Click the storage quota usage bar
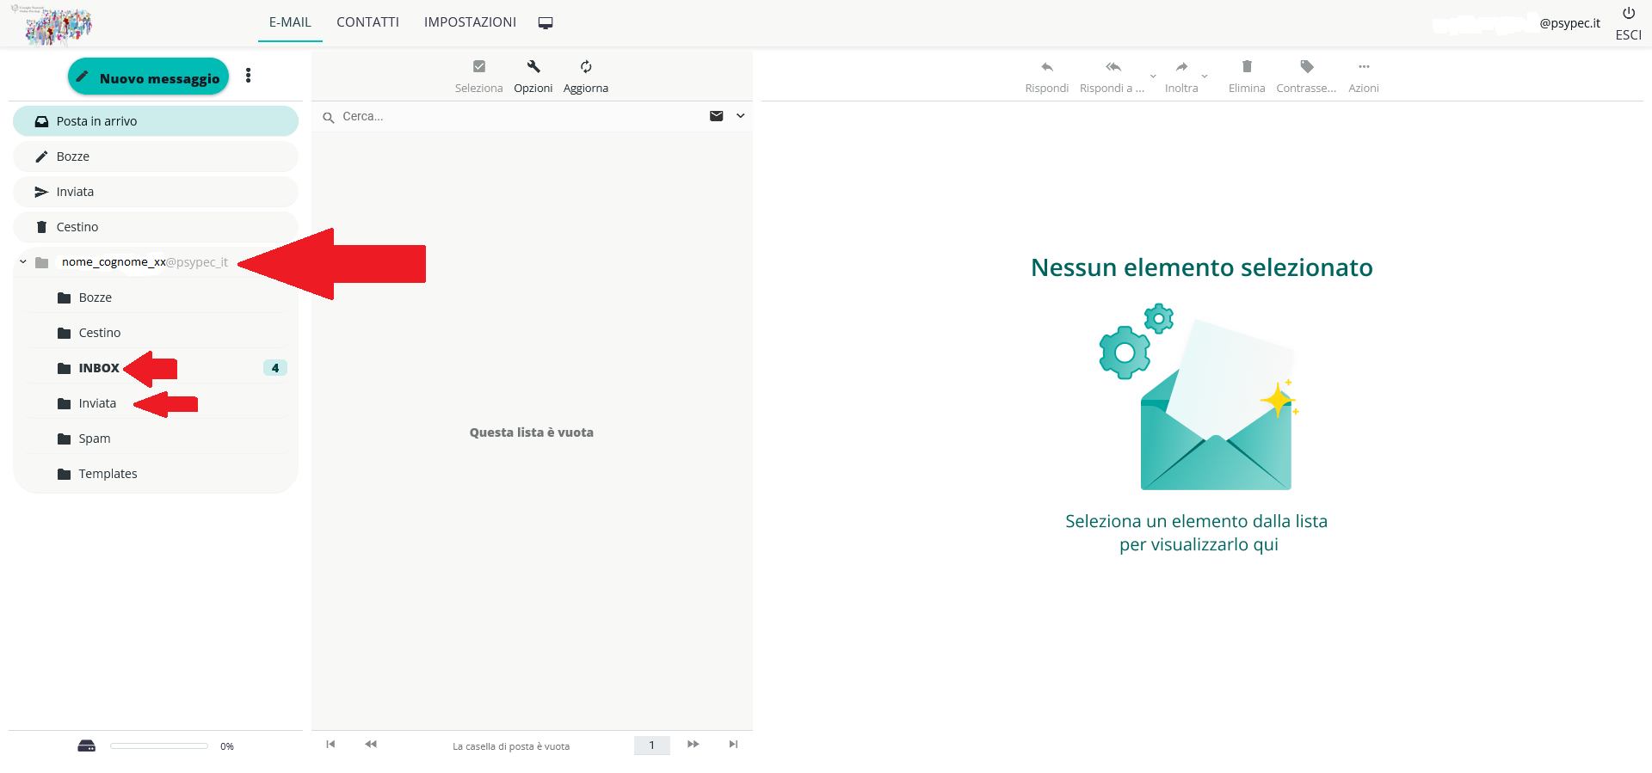Screen dimensions: 1652x773 [159, 746]
